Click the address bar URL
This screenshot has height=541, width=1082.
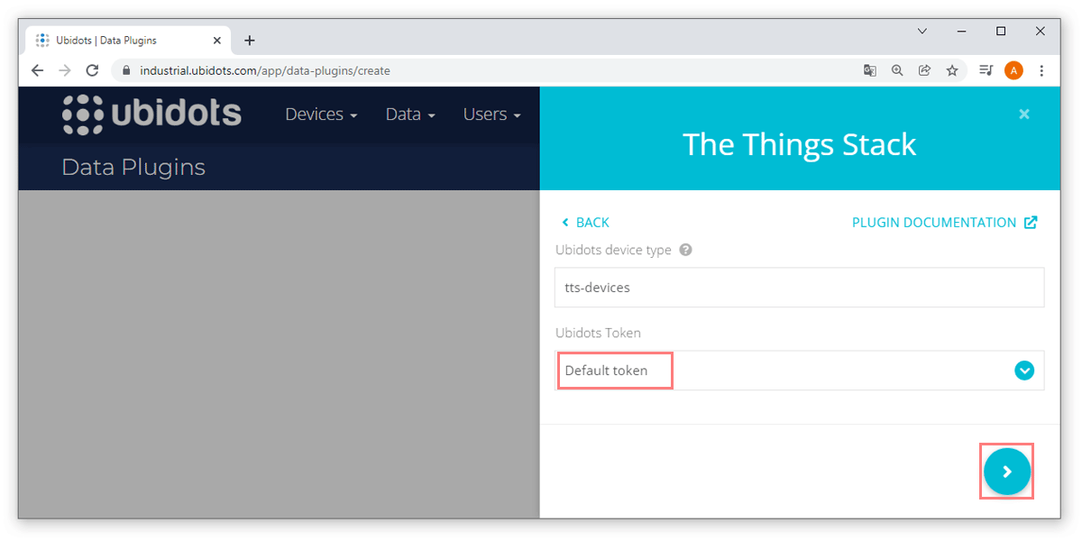tap(265, 70)
